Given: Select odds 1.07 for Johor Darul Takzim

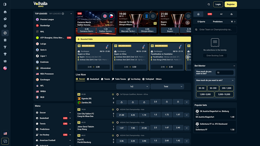Looking at the screenshot, I should (x=122, y=128).
